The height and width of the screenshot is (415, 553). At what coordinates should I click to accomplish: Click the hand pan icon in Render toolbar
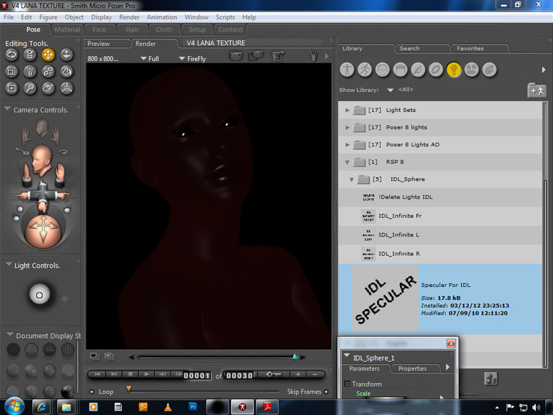[313, 56]
